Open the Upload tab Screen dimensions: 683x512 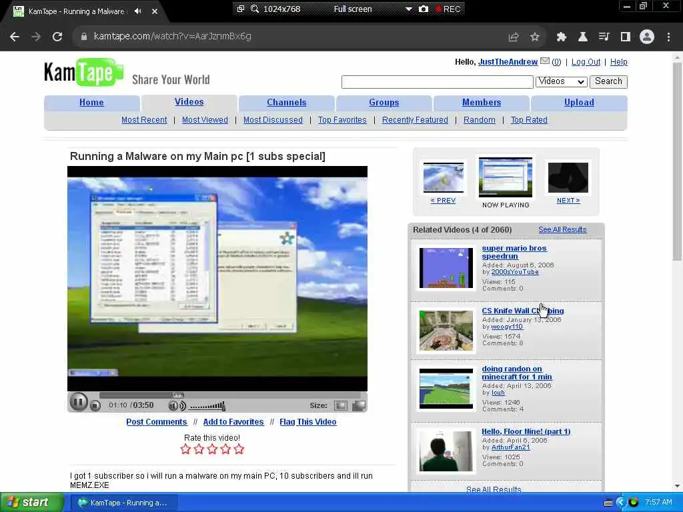579,102
